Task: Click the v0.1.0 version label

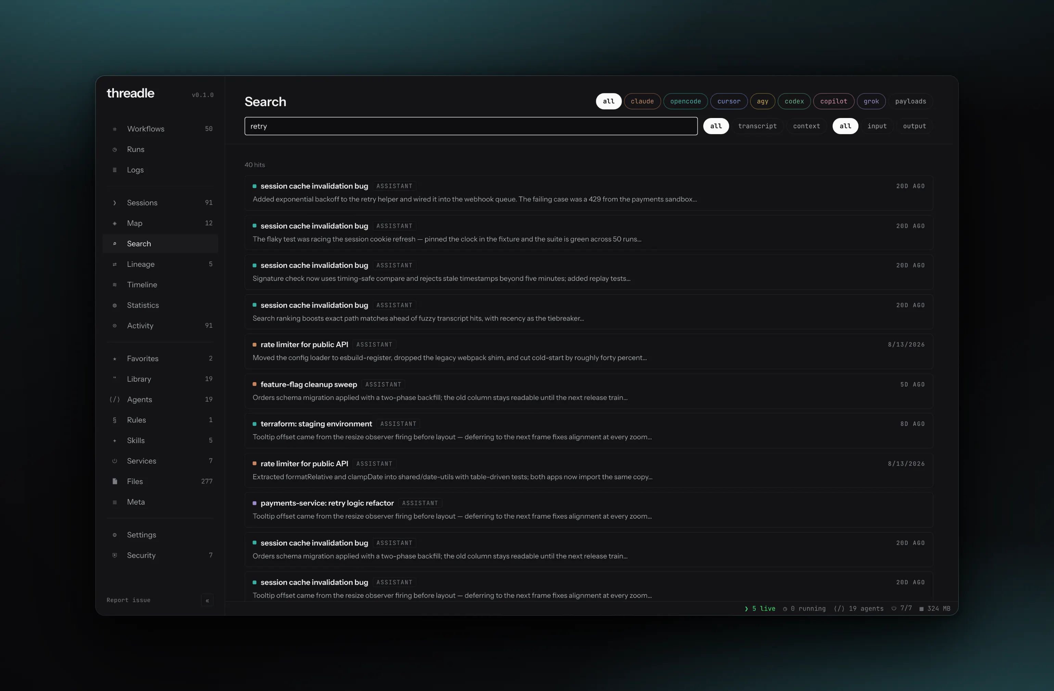Action: (x=203, y=95)
